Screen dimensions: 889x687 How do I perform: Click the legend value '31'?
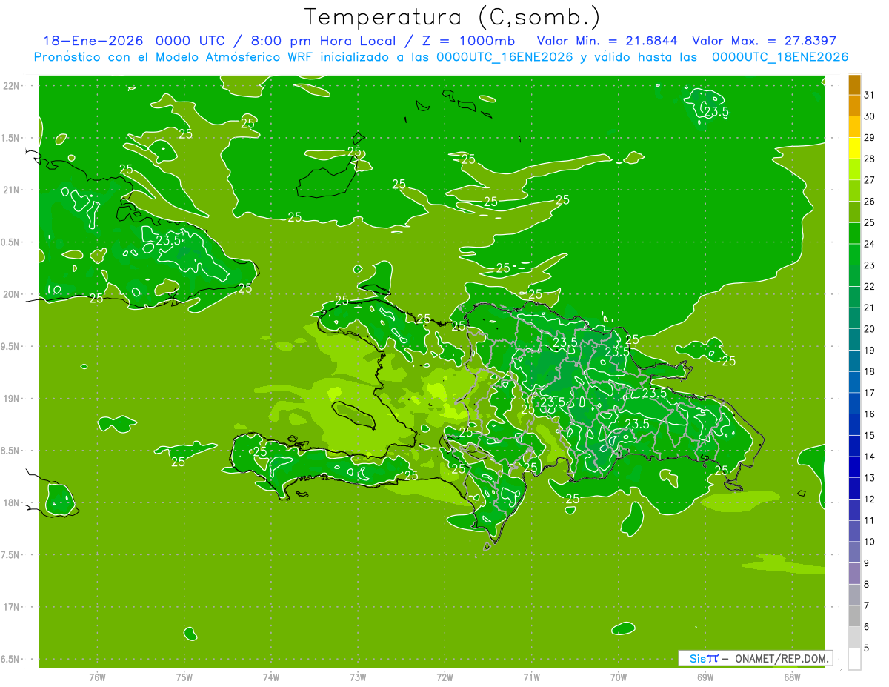(870, 95)
